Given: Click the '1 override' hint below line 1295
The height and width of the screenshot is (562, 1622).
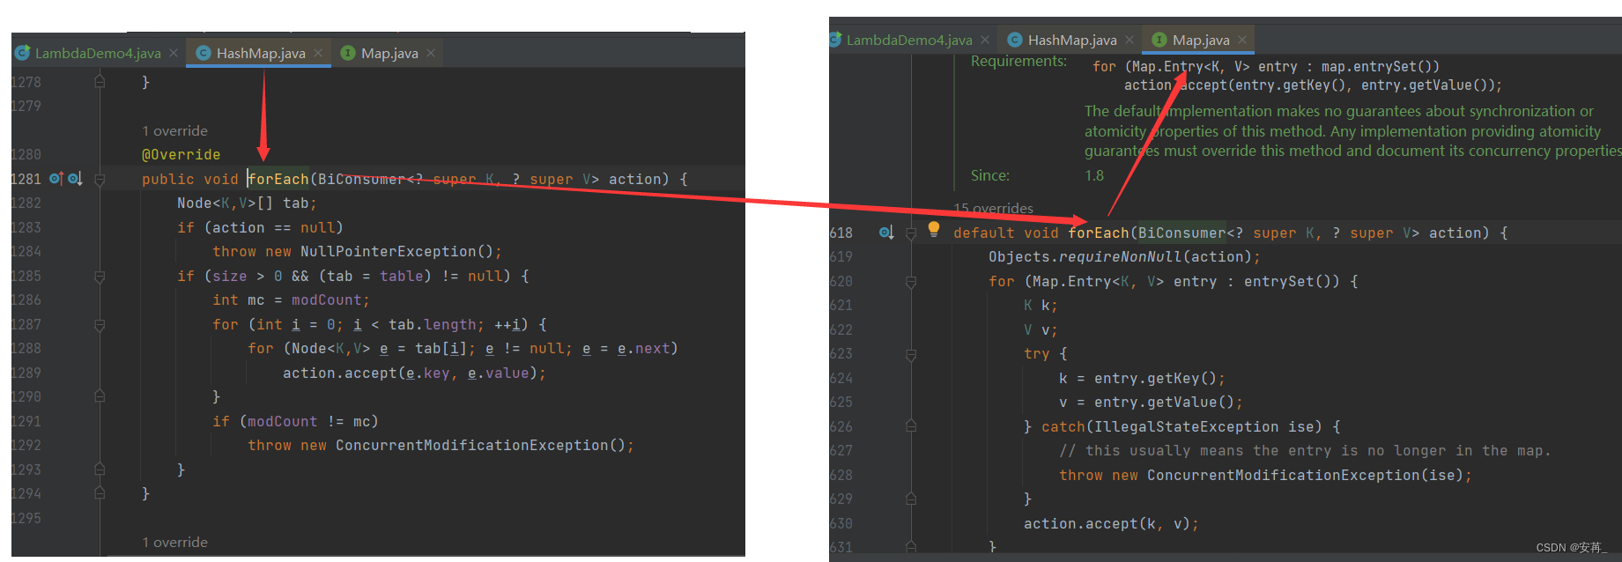Looking at the screenshot, I should pyautogui.click(x=174, y=542).
